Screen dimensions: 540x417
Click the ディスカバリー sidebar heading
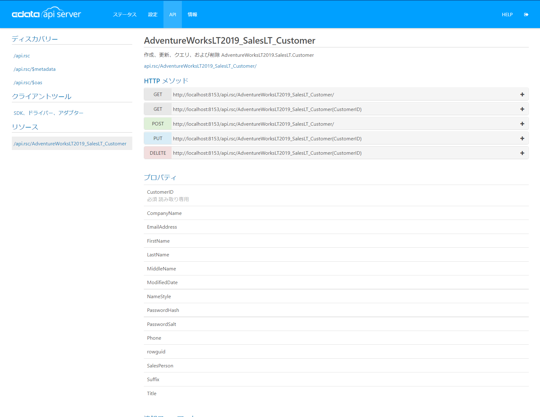[35, 39]
